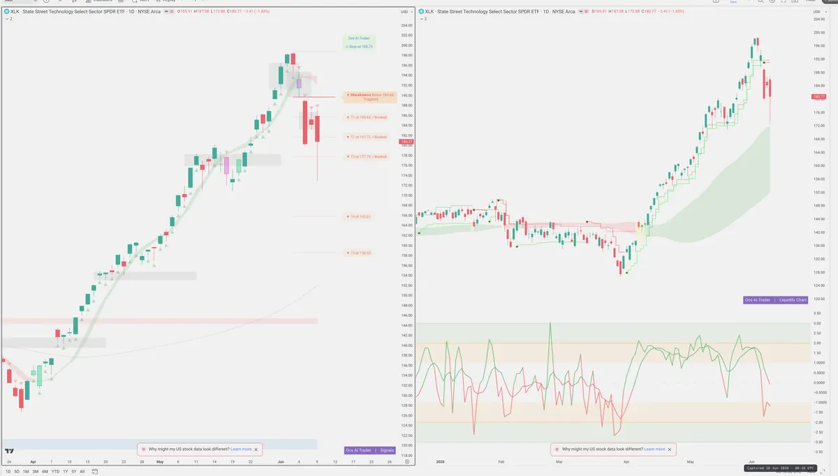Screen dimensions: 838x476
Task: Select the T3 Booked target label
Action: click(367, 156)
